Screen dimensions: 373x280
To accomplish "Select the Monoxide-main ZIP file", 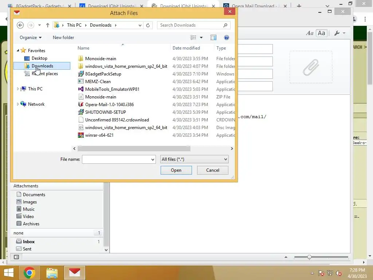I will pyautogui.click(x=101, y=97).
